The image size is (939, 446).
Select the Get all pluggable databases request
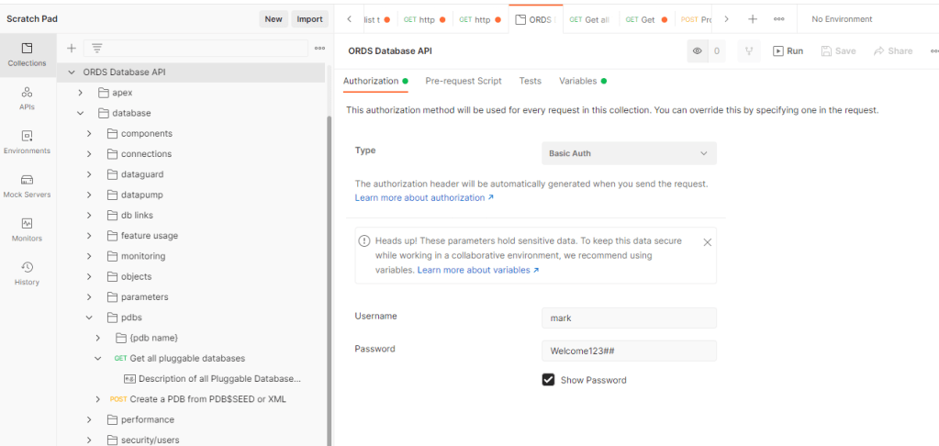[187, 358]
